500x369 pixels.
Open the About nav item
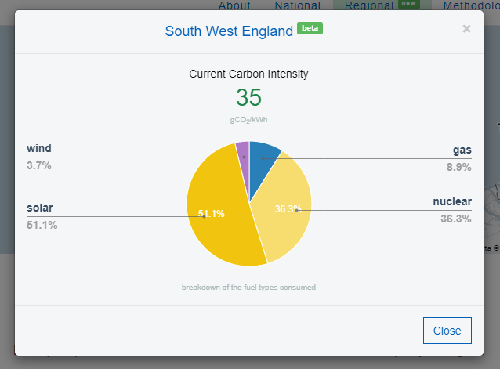point(234,5)
